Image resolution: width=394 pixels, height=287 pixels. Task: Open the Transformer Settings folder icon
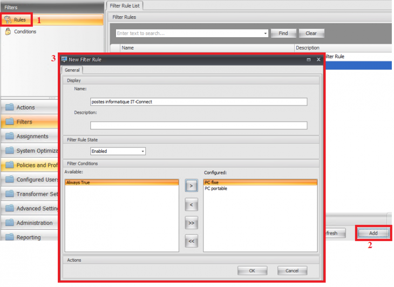tap(10, 194)
